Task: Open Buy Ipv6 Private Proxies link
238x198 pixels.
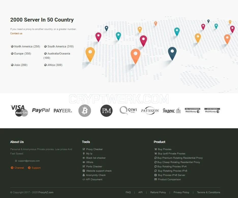Action: click(171, 154)
